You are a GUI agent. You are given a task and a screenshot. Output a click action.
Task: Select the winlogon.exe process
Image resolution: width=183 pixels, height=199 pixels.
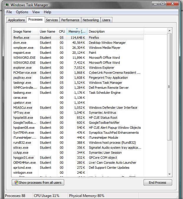pyautogui.click(x=78, y=173)
